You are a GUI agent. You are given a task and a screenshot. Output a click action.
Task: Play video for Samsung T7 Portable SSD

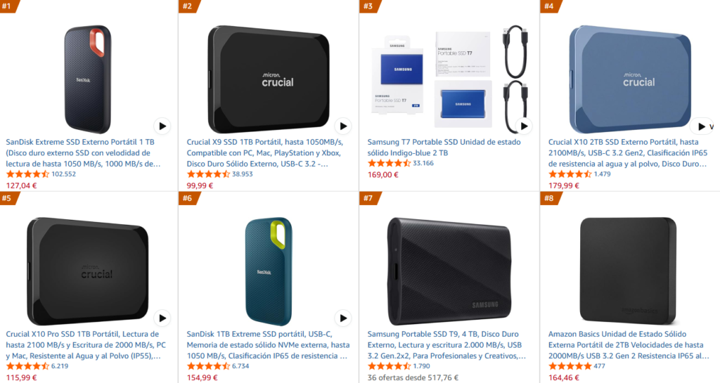[x=524, y=126]
